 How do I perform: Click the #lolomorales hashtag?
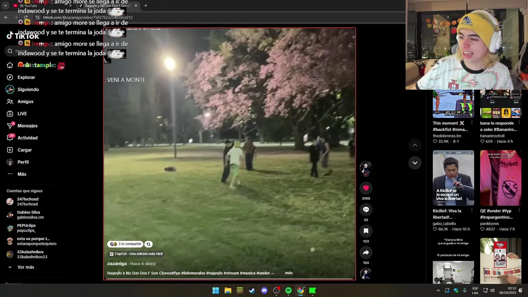193,273
